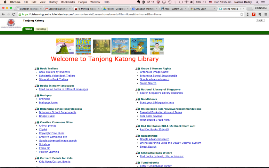269x168 pixels.
Task: Open the CIS Nadine profile switcher
Action: point(261,8)
